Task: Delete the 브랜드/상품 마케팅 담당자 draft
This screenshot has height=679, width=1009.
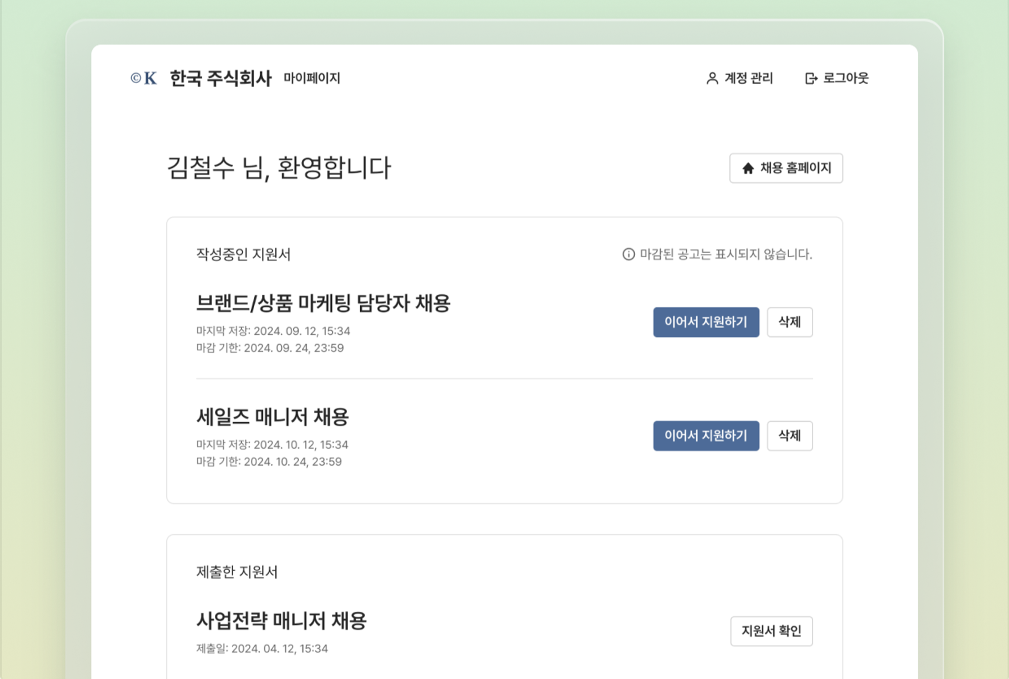Action: pos(789,322)
